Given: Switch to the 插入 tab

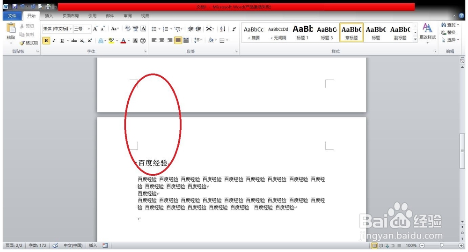Looking at the screenshot, I should click(49, 16).
